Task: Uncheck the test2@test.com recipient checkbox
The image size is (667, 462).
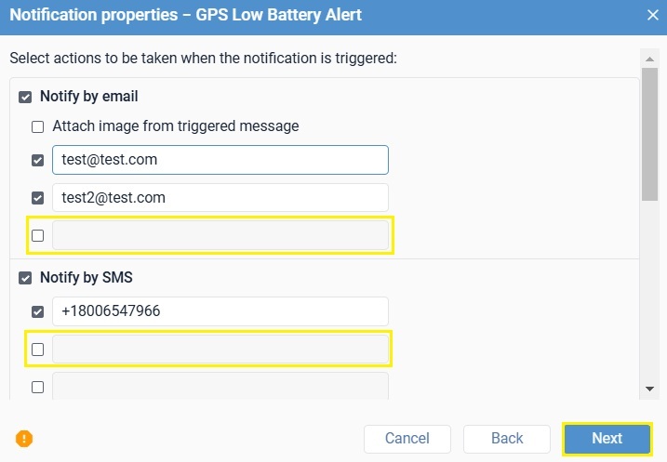Action: click(38, 198)
